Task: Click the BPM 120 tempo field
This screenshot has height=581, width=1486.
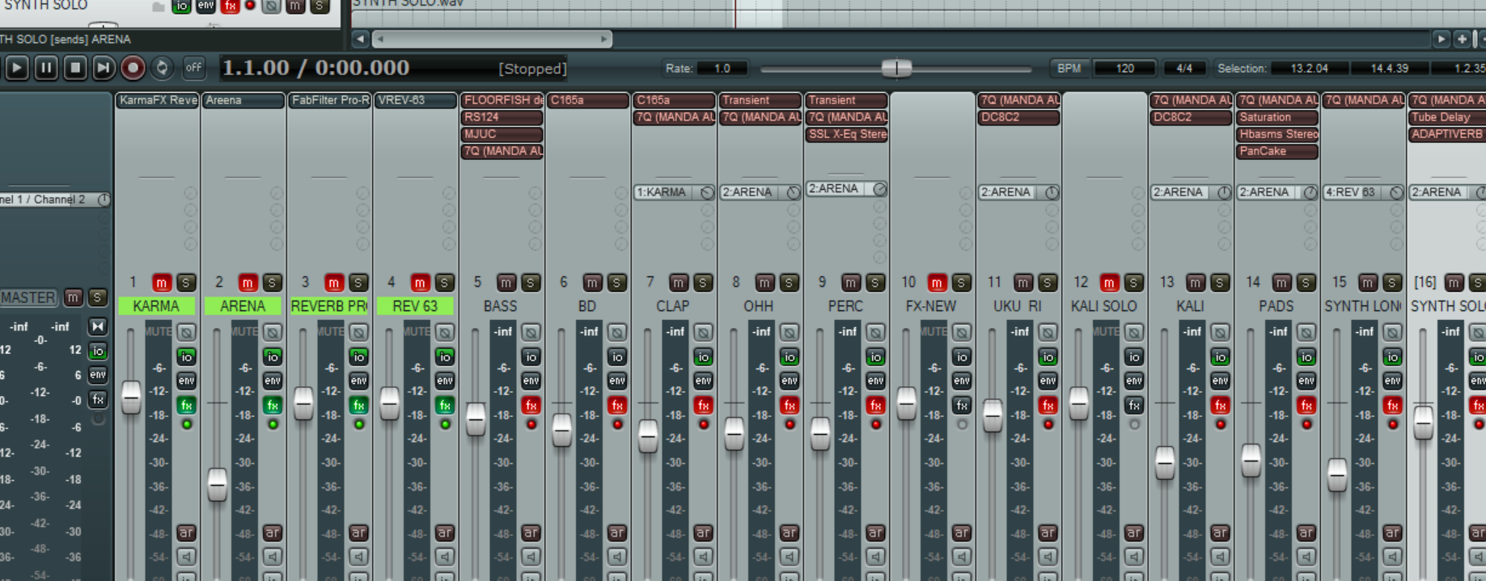Action: click(x=1125, y=69)
